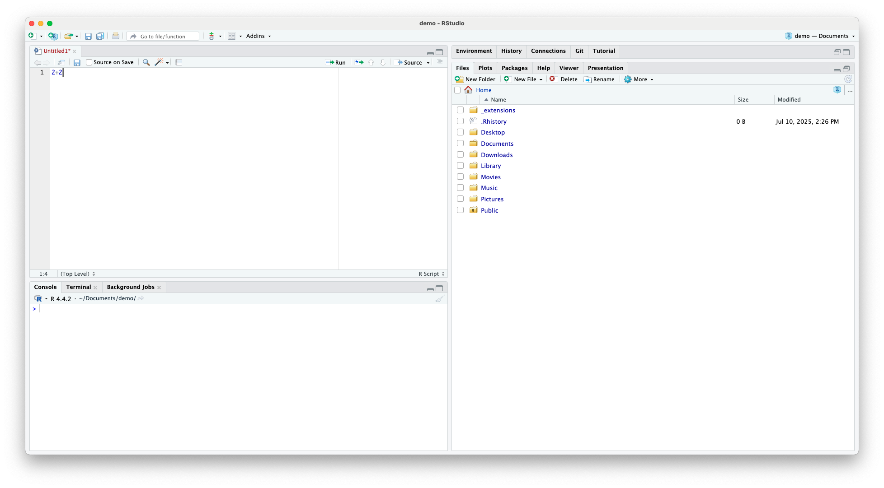Open the Downloads folder link
The width and height of the screenshot is (884, 488).
(x=497, y=155)
